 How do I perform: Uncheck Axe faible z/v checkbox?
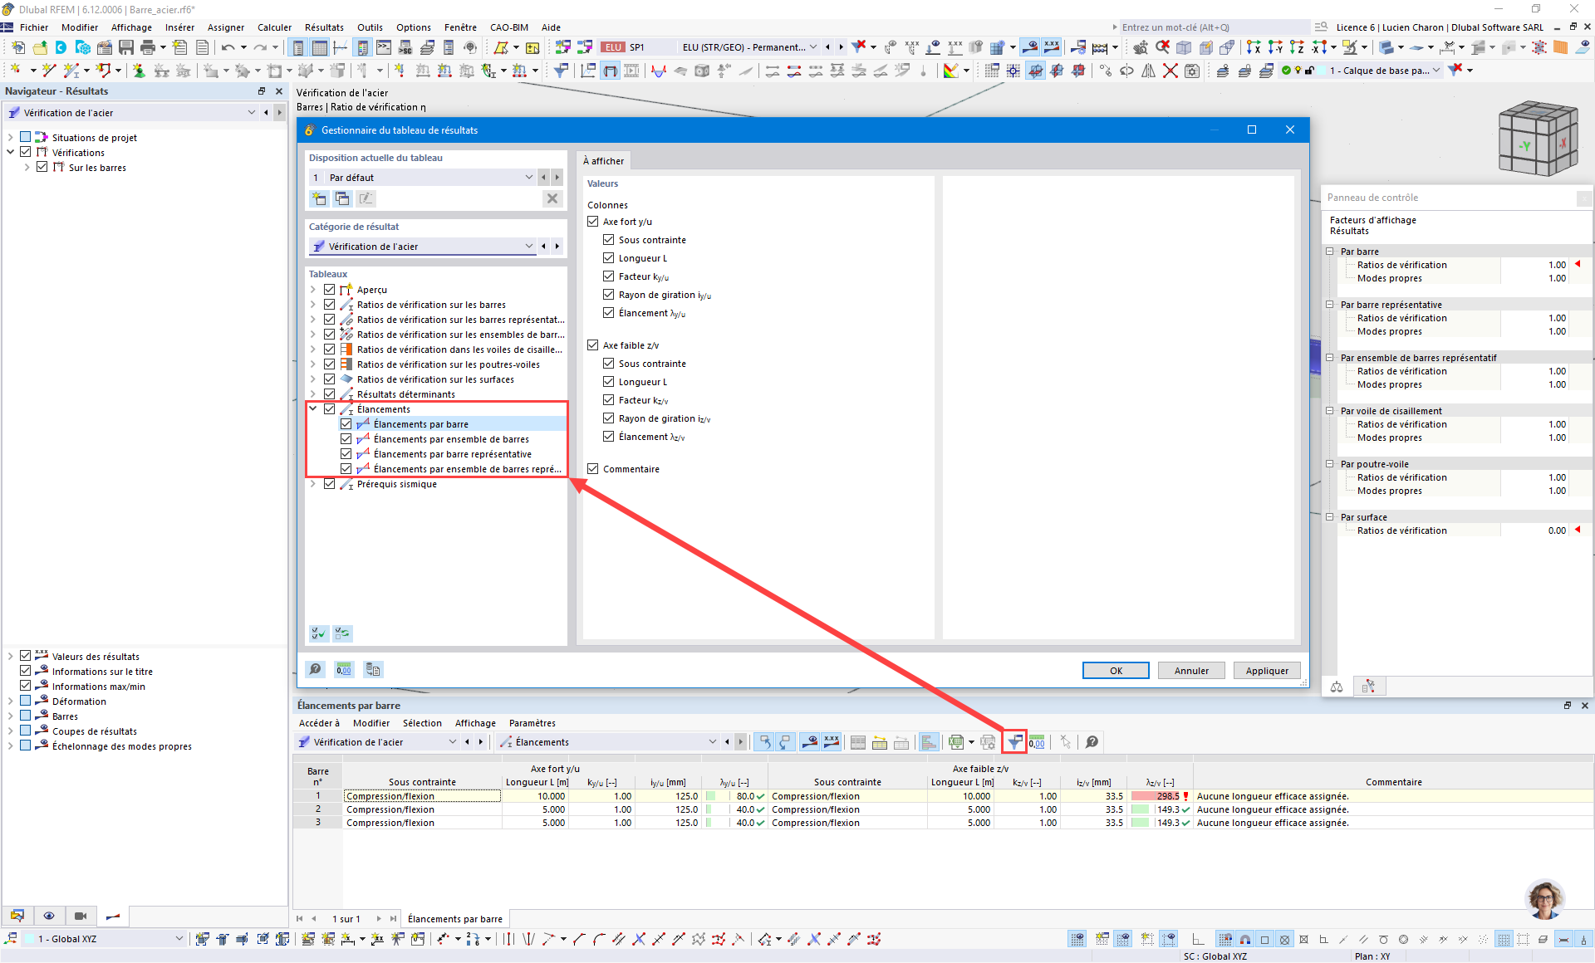pos(593,345)
